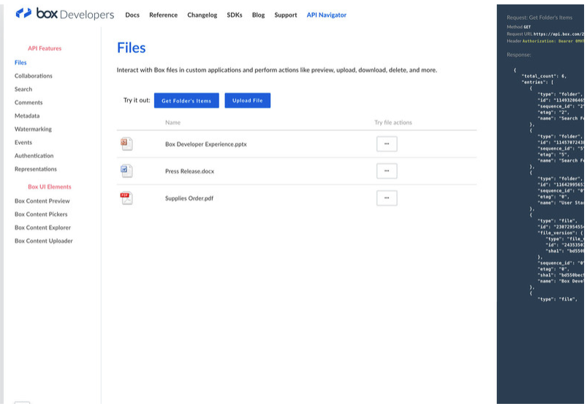
Task: Open the Reference page
Action: (x=163, y=15)
